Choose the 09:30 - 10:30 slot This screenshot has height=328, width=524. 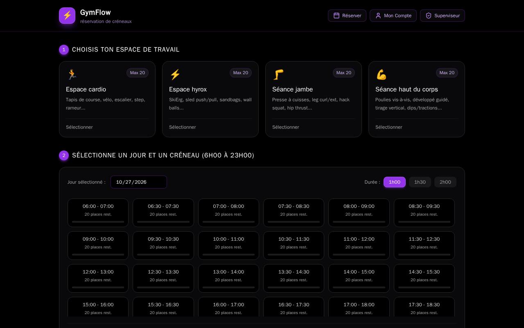pos(163,246)
